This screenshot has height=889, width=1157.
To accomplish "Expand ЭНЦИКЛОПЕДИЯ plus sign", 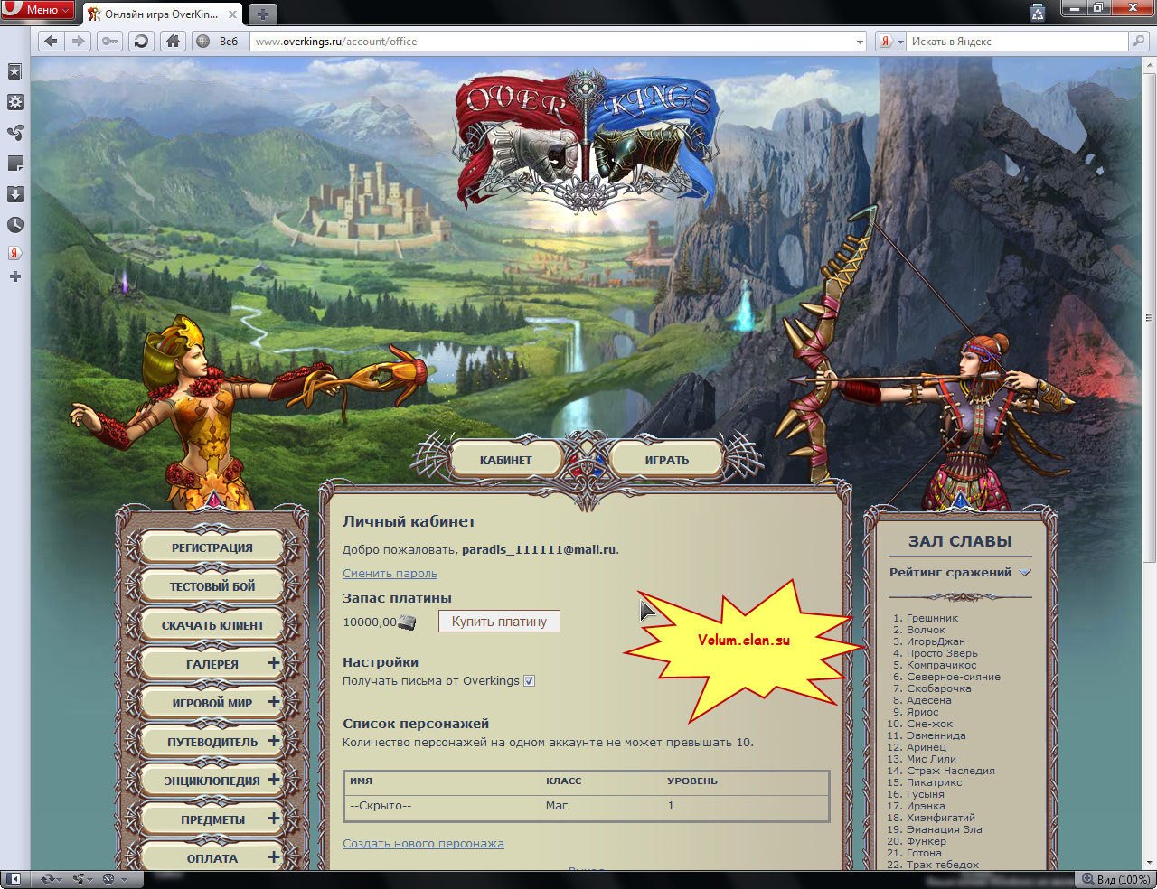I will [x=274, y=780].
